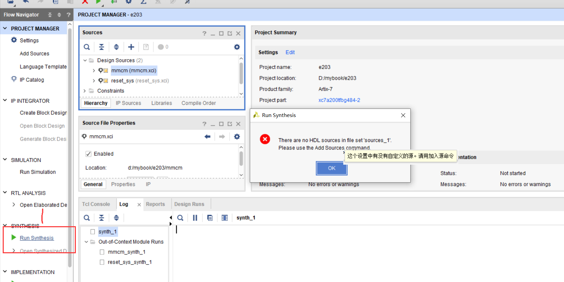564x282 pixels.
Task: Collapse all items in Sources panel
Action: click(102, 47)
